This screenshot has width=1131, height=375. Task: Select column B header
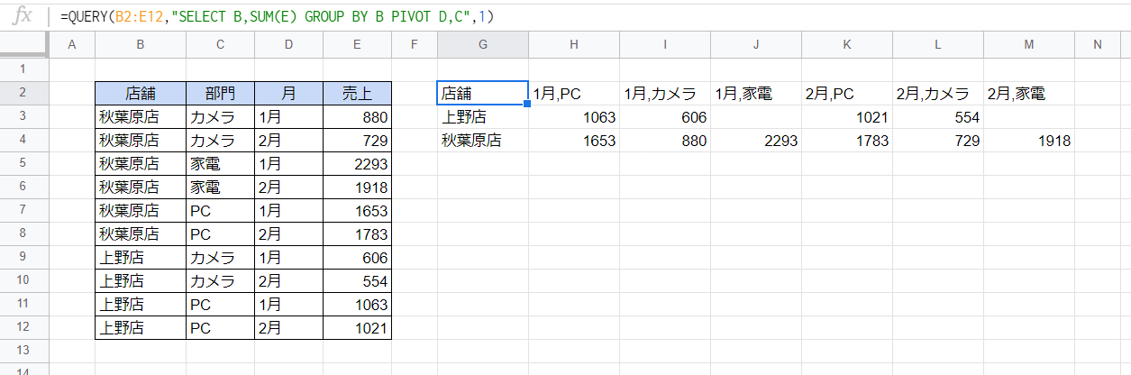[141, 45]
